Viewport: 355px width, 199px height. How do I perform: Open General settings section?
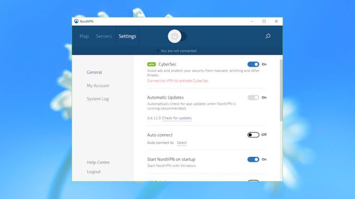click(94, 73)
